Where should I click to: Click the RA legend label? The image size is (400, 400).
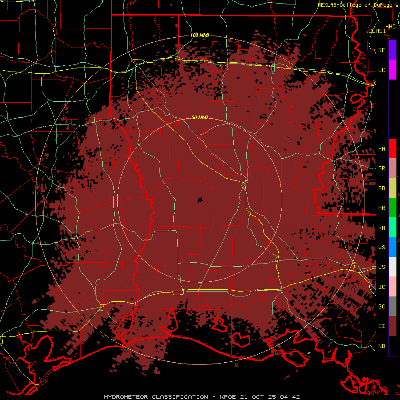(381, 228)
